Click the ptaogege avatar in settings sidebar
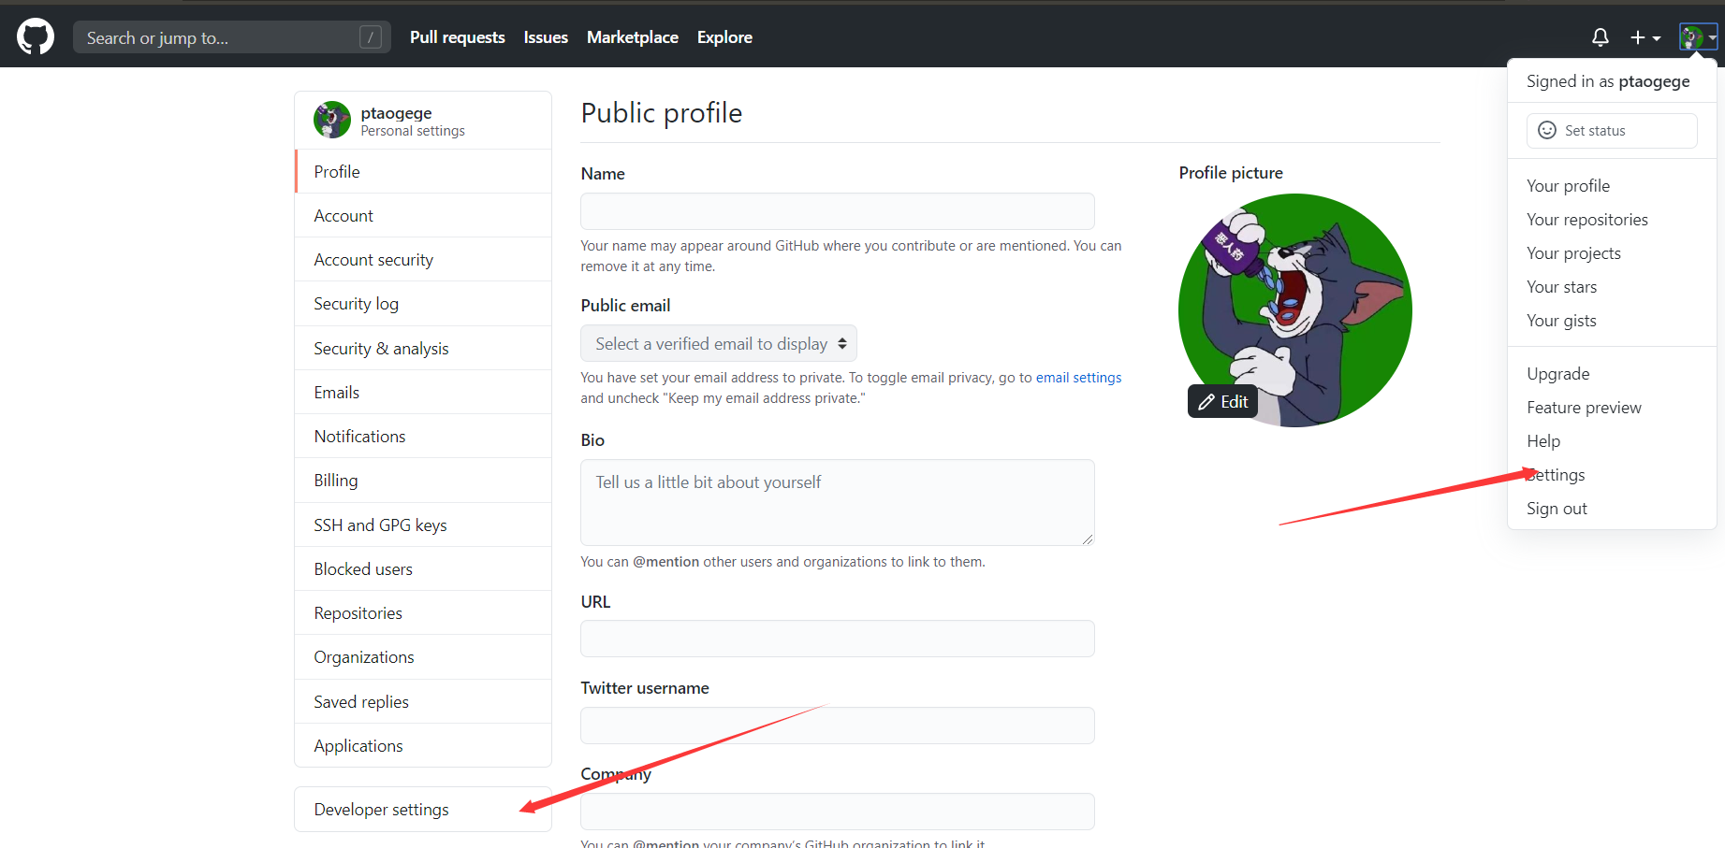This screenshot has width=1725, height=848. (x=332, y=120)
